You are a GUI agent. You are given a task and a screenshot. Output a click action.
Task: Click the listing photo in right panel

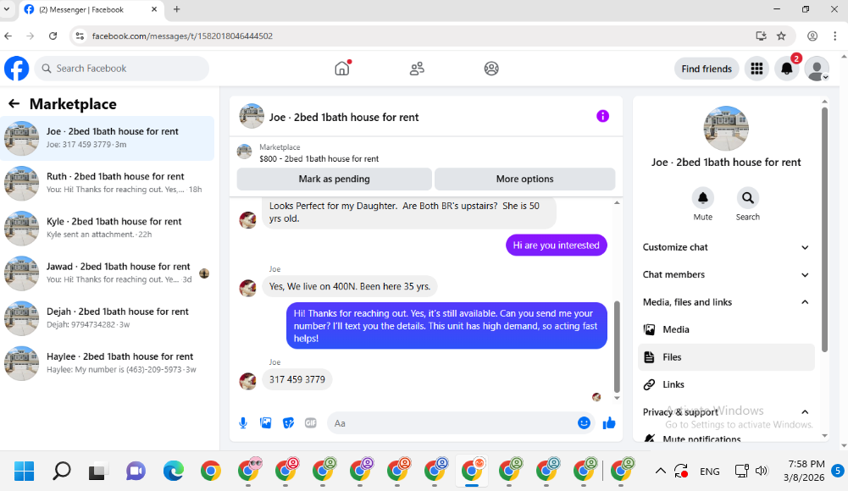[x=726, y=129]
